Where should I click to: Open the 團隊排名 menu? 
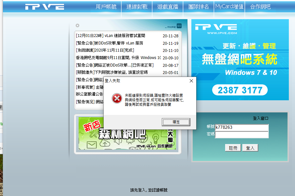coord(199,7)
